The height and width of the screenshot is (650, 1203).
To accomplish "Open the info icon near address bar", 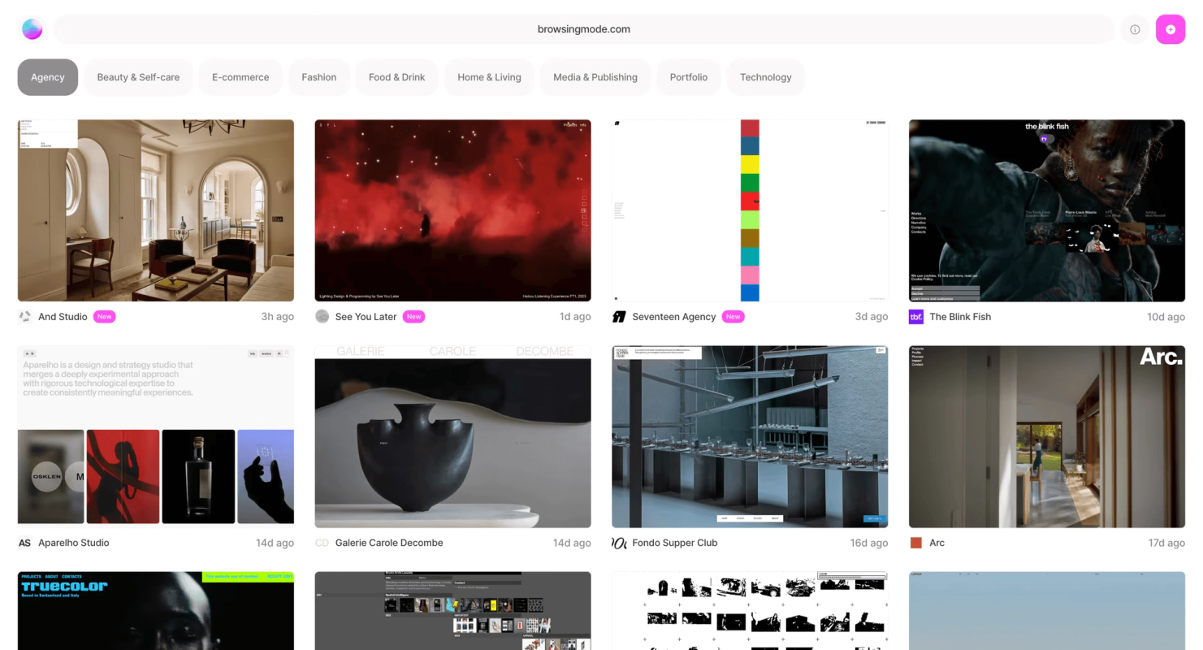I will [1135, 29].
